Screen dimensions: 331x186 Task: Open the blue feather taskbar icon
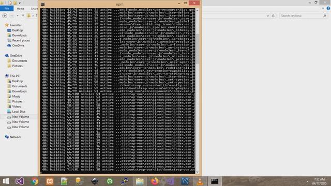185,181
